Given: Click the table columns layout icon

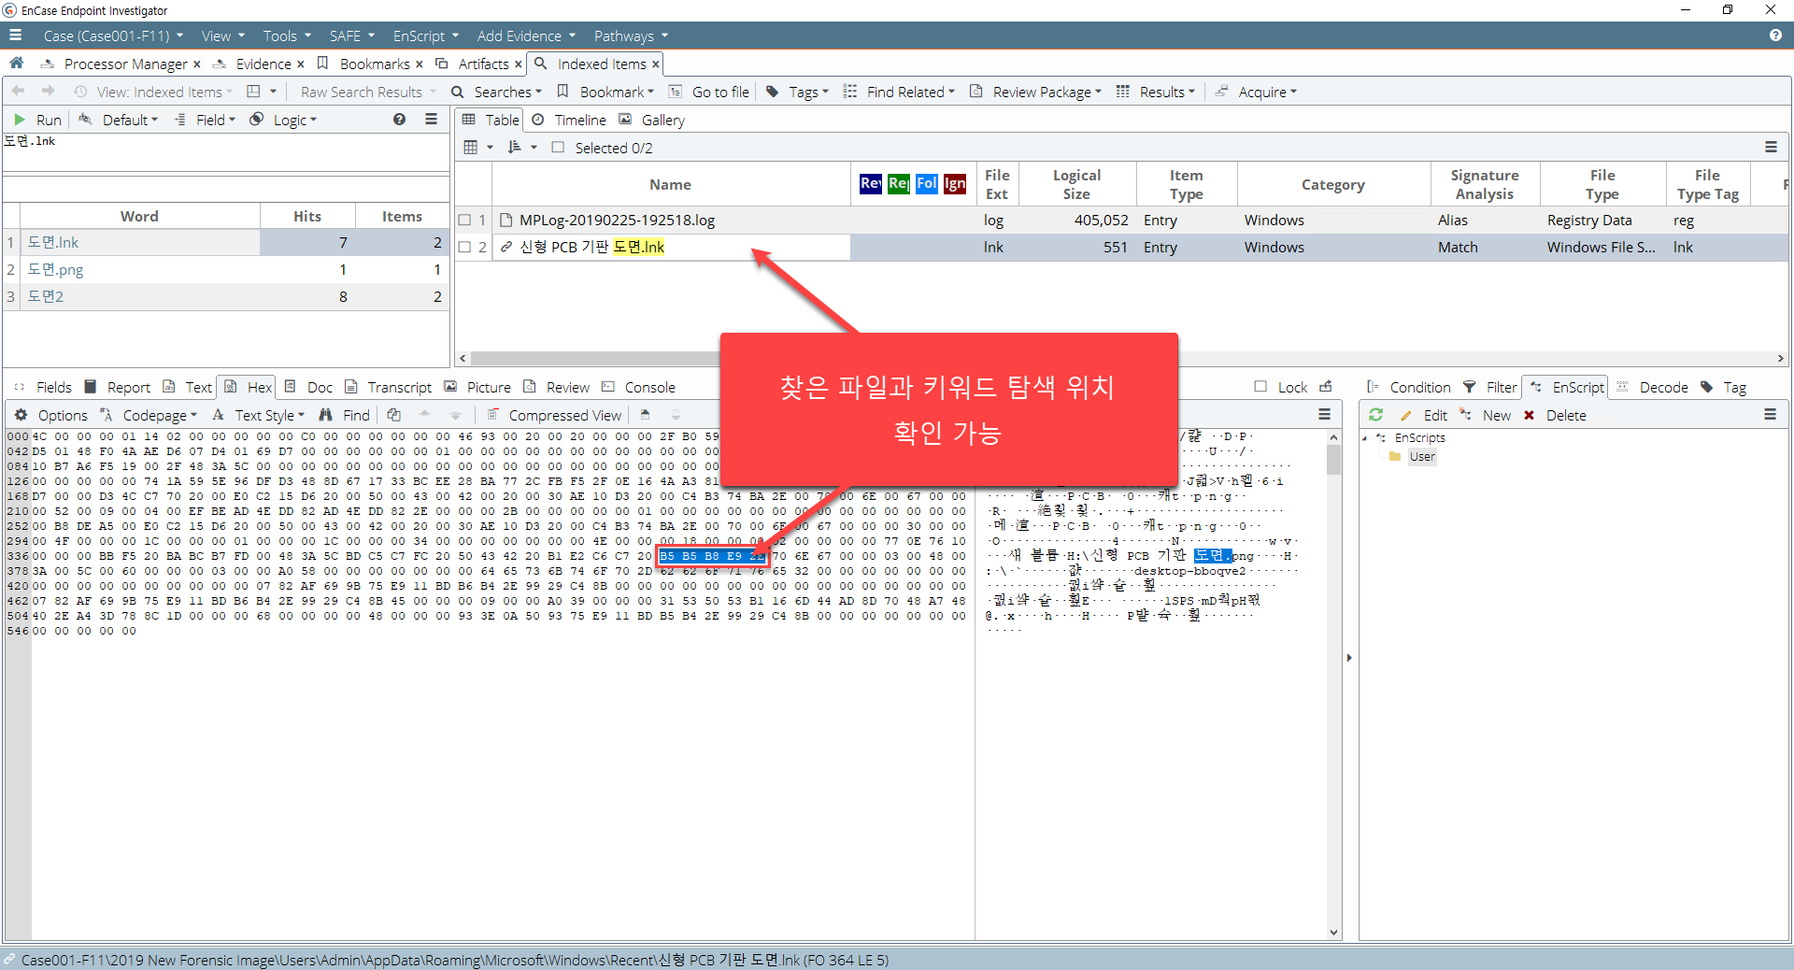Looking at the screenshot, I should tap(471, 148).
